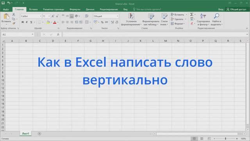
Task: Click the Save icon in the title bar
Action: coord(3,3)
